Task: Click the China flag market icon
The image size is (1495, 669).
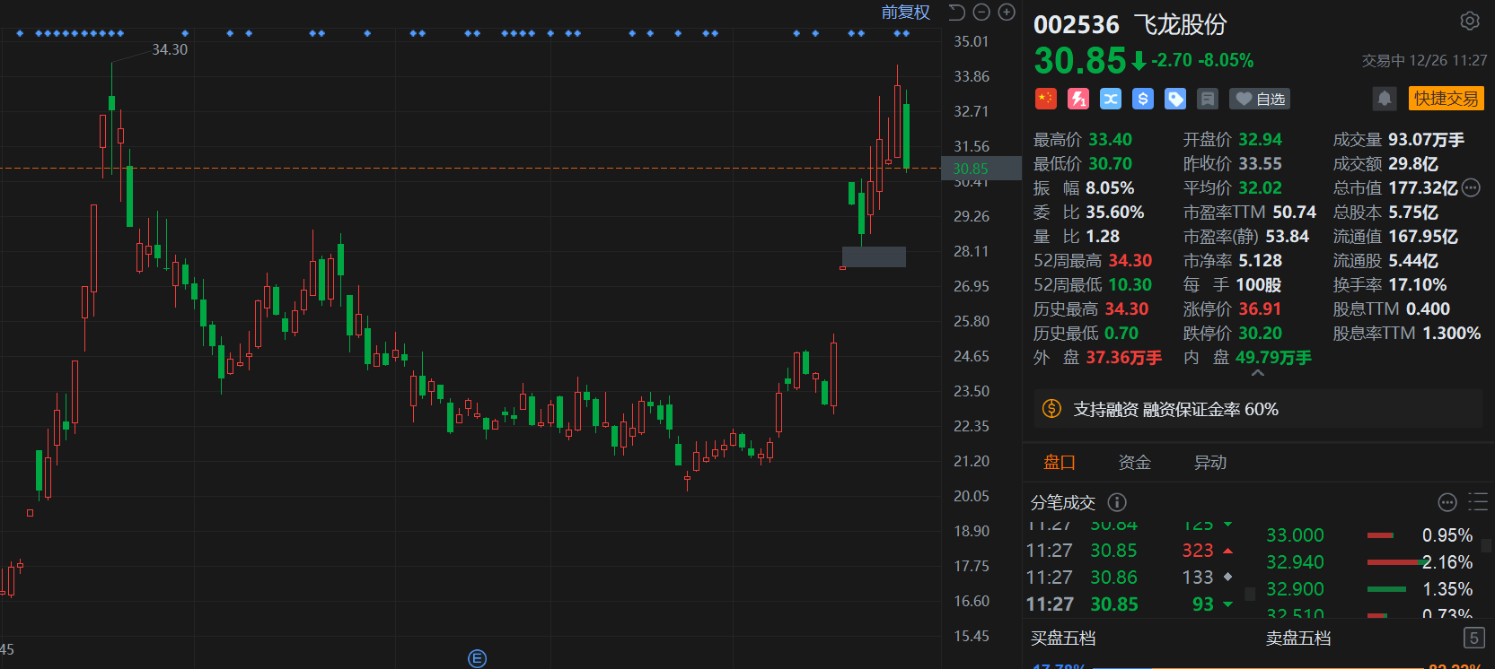Action: (x=1045, y=99)
